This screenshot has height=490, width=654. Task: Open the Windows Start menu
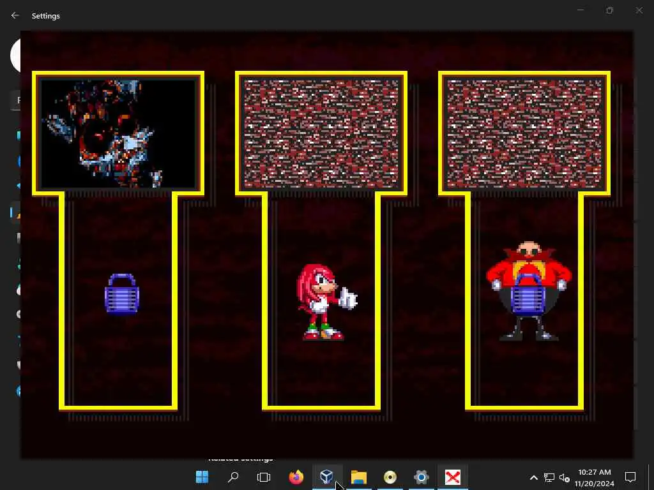click(x=202, y=477)
